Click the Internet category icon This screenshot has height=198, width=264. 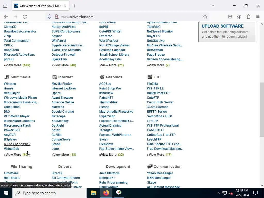(x=55, y=77)
